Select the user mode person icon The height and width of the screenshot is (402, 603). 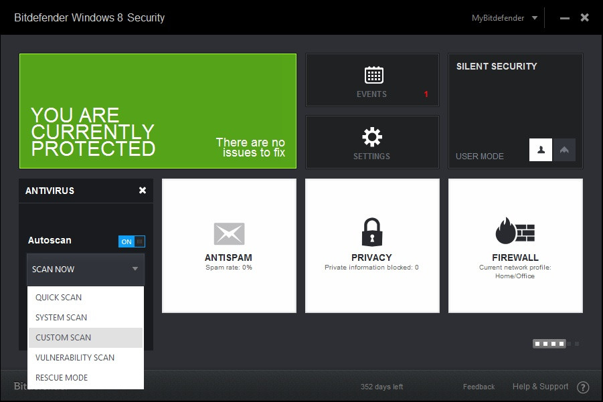(x=540, y=150)
